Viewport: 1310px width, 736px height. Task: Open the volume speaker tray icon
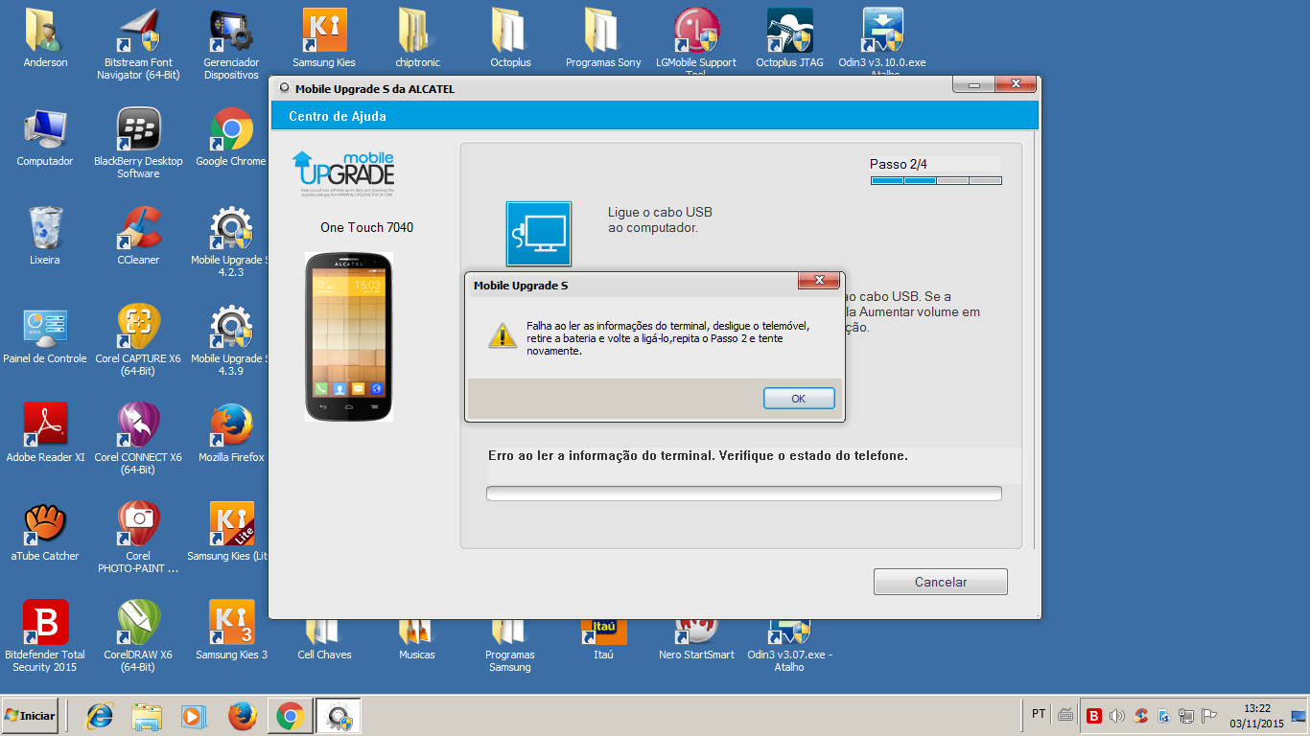click(x=1116, y=715)
